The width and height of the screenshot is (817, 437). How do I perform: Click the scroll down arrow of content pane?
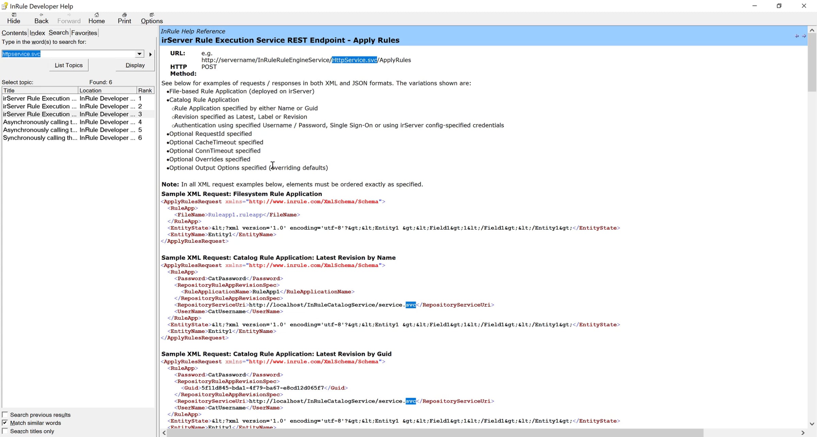[x=812, y=424]
